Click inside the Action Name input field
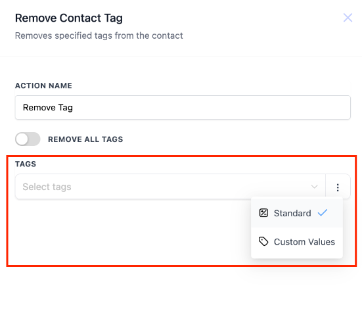 [x=183, y=108]
